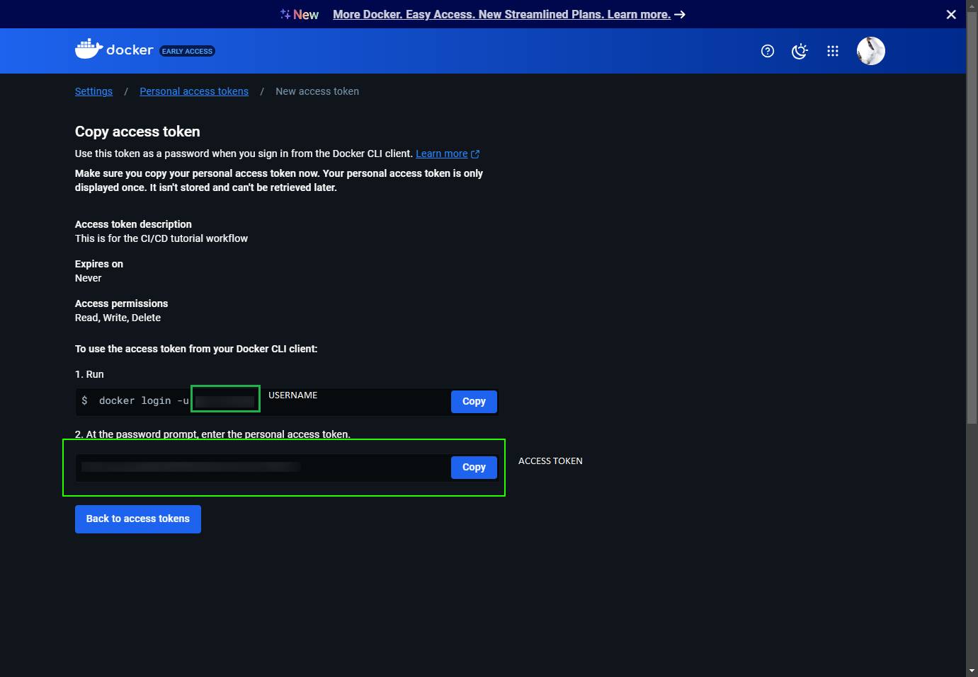The height and width of the screenshot is (677, 978).
Task: Click the CI/CD tutorial workflow description text
Action: 161,238
